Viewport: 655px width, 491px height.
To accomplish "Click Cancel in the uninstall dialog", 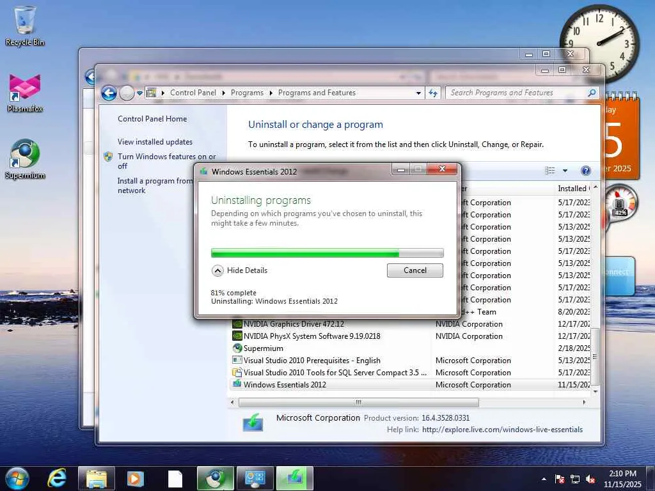I will click(414, 270).
